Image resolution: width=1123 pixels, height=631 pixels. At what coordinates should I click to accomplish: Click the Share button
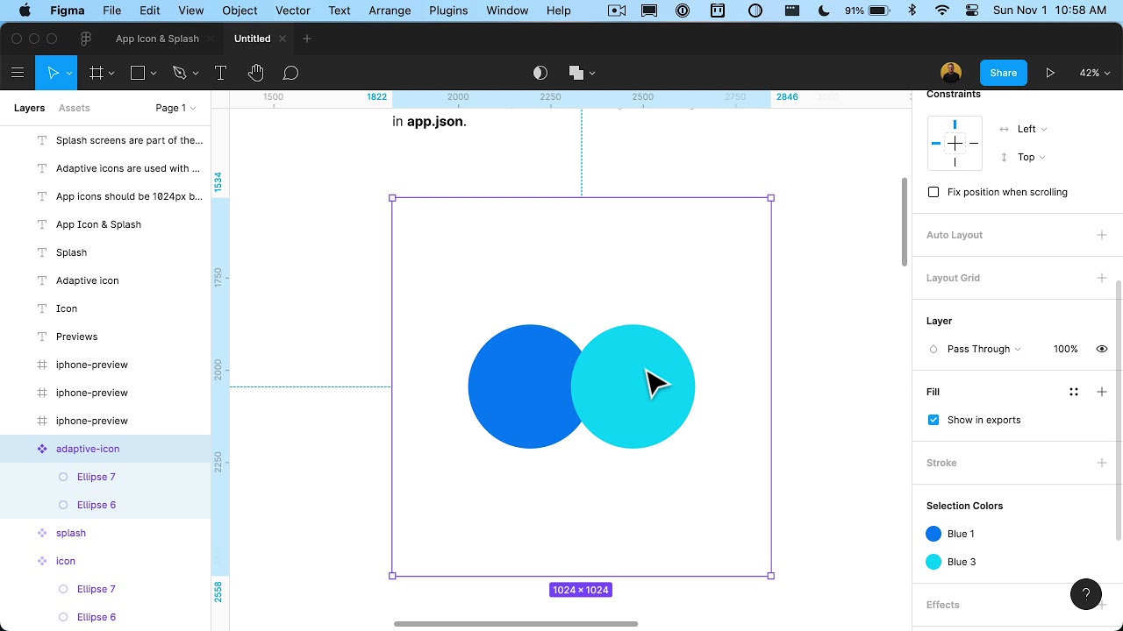pyautogui.click(x=1004, y=73)
